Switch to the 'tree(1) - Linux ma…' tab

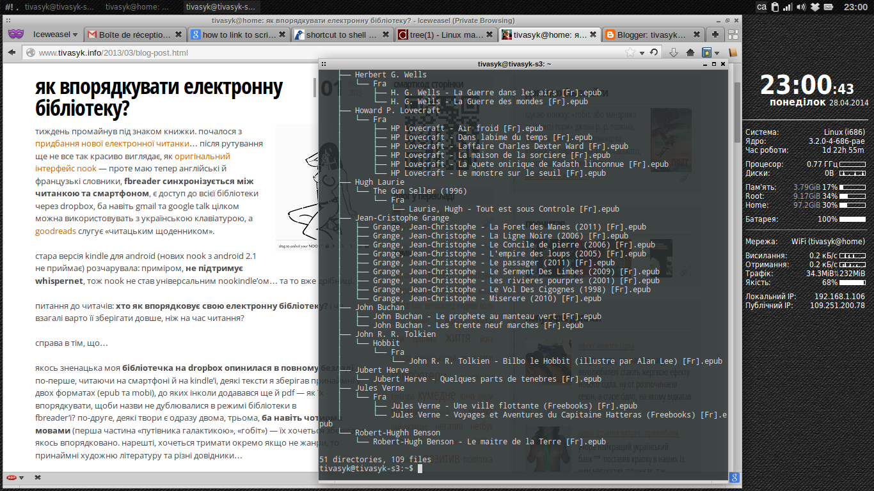[x=446, y=35]
